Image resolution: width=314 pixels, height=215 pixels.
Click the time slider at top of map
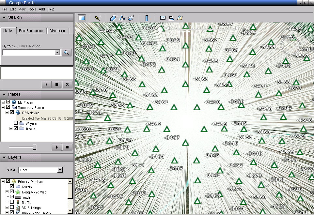203,28
